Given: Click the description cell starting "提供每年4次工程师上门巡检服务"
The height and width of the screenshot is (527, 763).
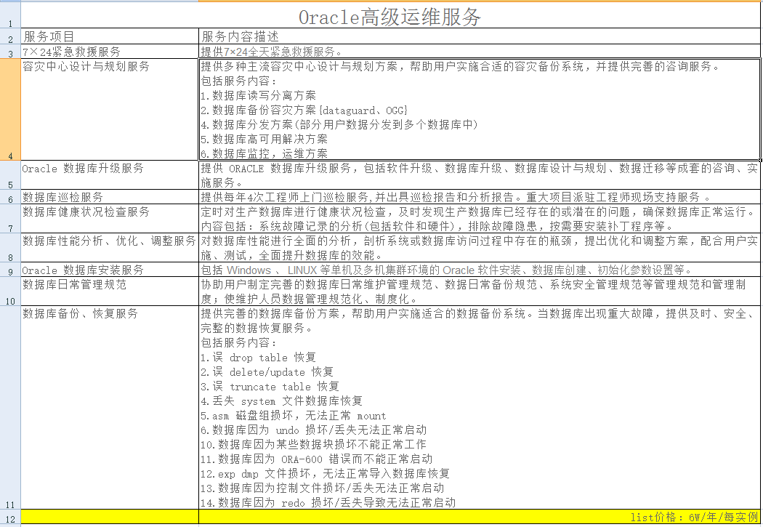Looking at the screenshot, I should coord(480,197).
